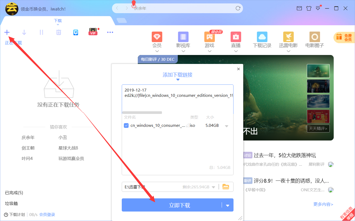355x221 pixels.
Task: Expand the chevron under 直播
Action: [236, 51]
